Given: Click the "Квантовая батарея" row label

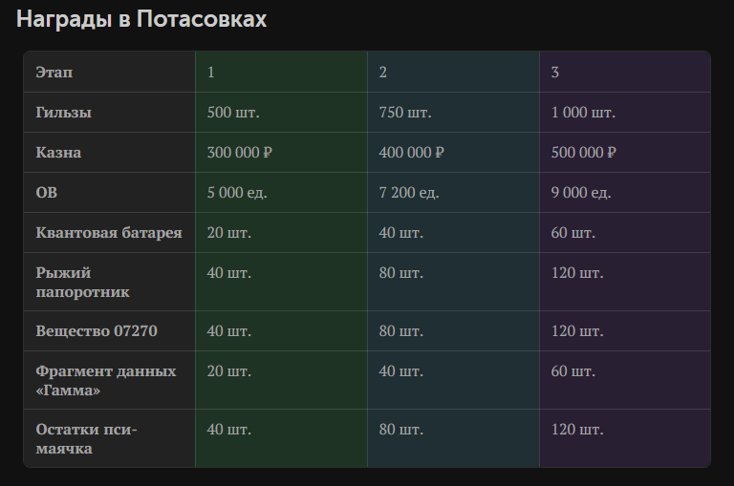Looking at the screenshot, I should [108, 233].
